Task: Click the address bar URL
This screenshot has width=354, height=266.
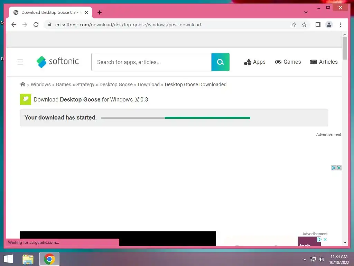Action: (128, 25)
